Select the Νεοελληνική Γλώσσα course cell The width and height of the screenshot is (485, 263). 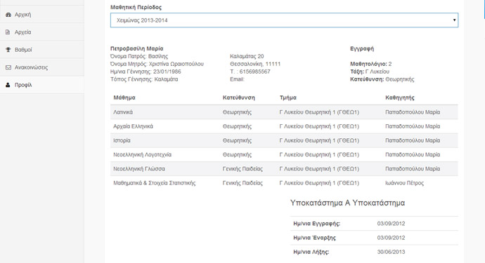coord(139,169)
